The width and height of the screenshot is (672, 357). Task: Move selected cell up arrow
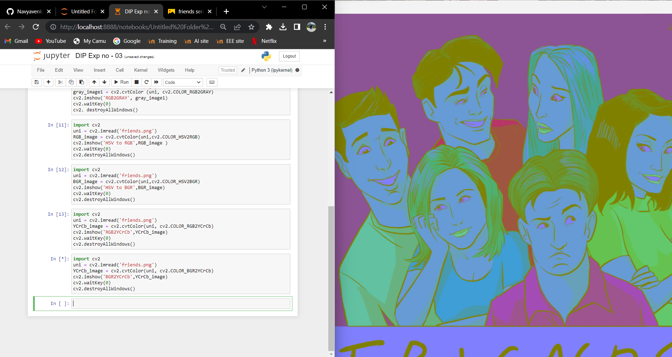(x=94, y=82)
